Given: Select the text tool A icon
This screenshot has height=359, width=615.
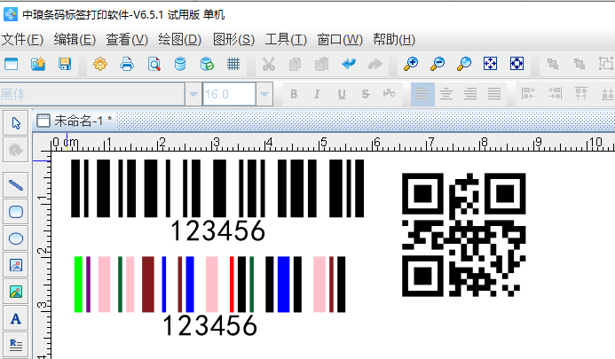Looking at the screenshot, I should point(15,317).
